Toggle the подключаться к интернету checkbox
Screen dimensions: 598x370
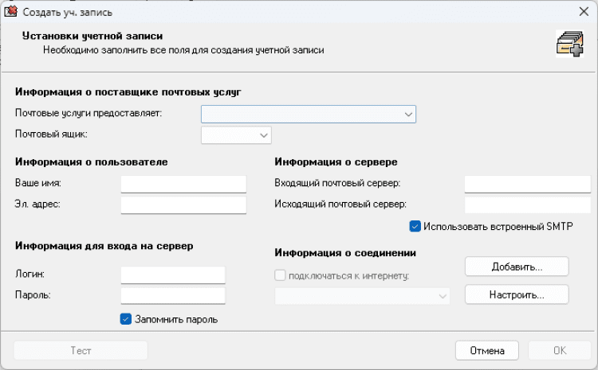pyautogui.click(x=280, y=275)
